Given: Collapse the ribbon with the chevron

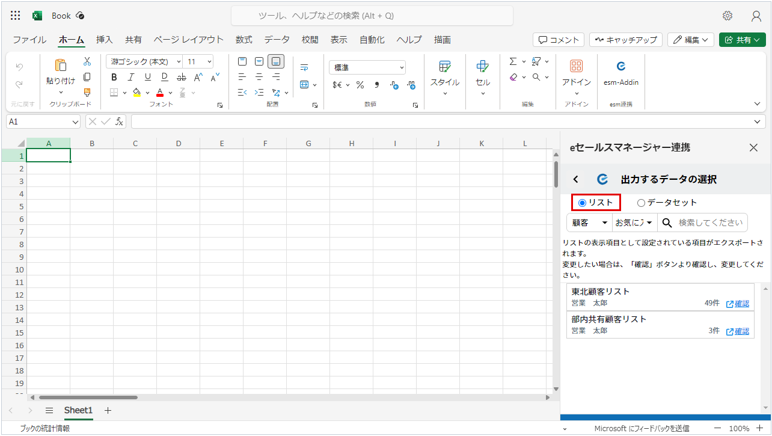Looking at the screenshot, I should pyautogui.click(x=758, y=103).
